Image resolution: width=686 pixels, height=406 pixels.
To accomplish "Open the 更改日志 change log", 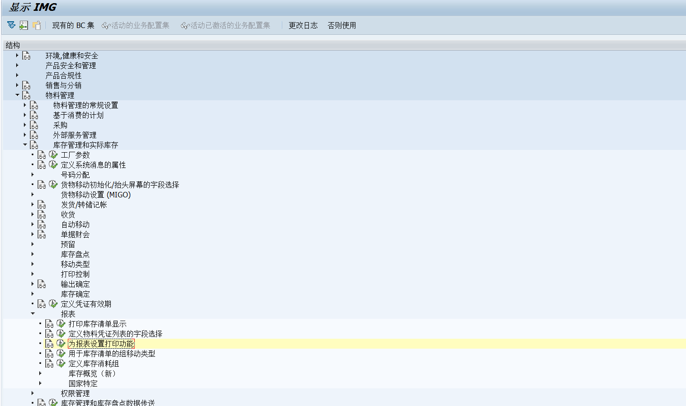I will point(303,25).
